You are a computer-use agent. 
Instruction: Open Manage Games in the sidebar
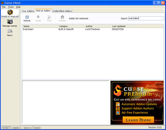coord(10,23)
